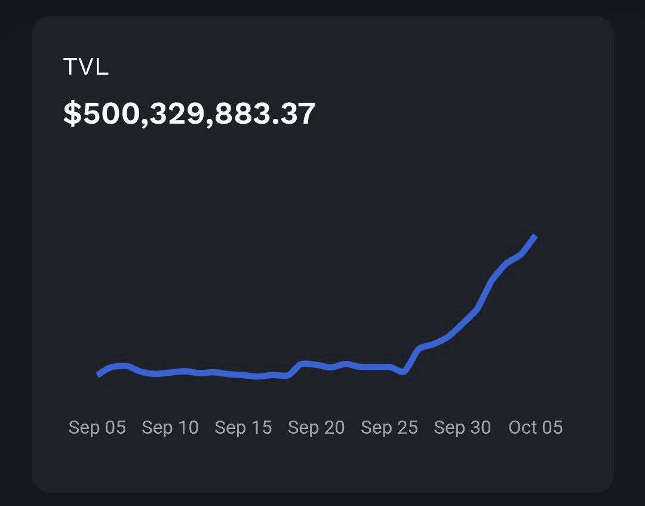The image size is (645, 506).
Task: Click the rightmost peak end of the TVL line
Action: (535, 237)
